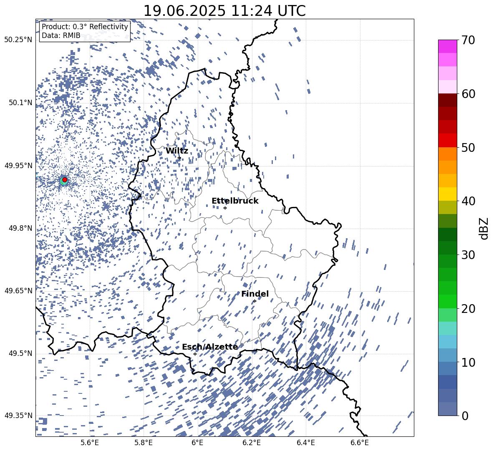Click the 5.6°E longitude label
This screenshot has width=494, height=451.
point(90,443)
